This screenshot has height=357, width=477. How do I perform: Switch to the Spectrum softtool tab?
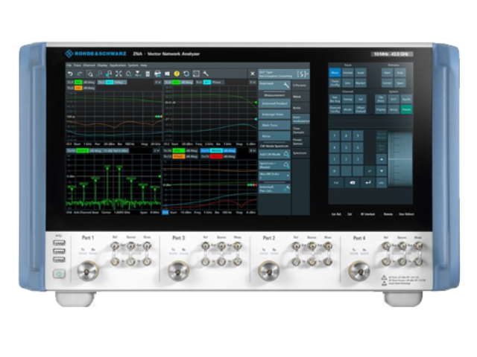(300, 153)
